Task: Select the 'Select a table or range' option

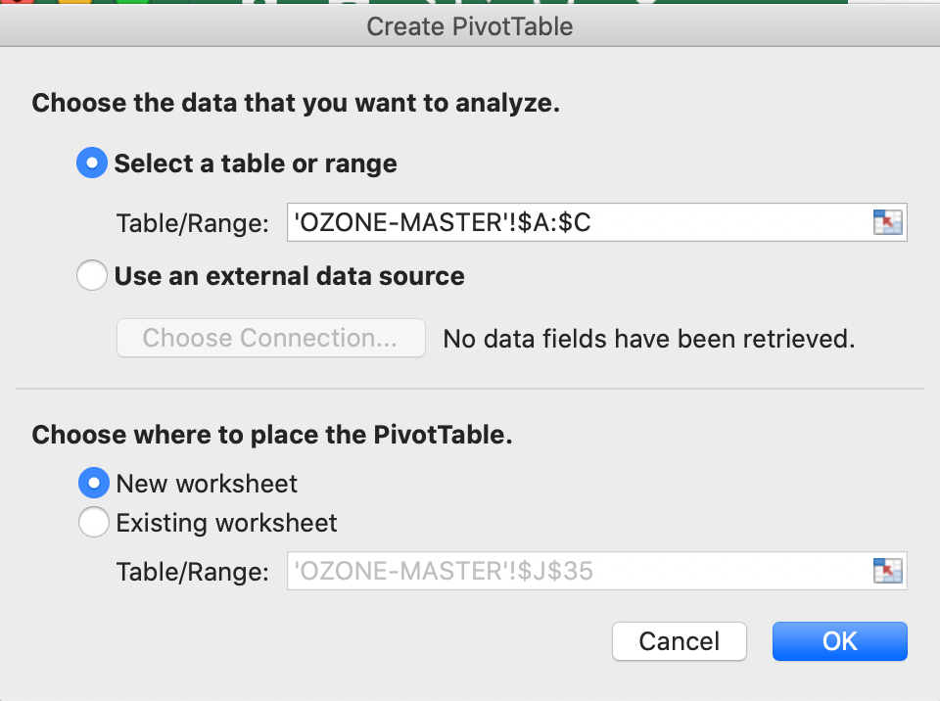Action: [92, 164]
